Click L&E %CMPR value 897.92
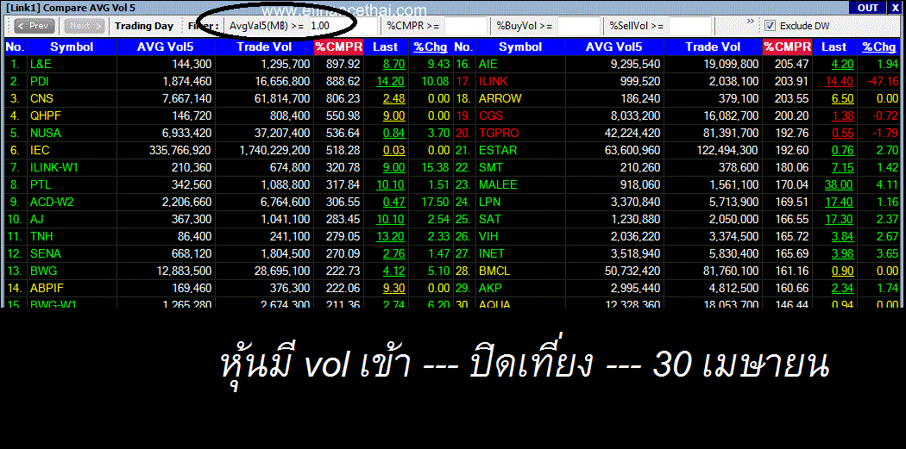Image resolution: width=906 pixels, height=449 pixels. [x=343, y=64]
